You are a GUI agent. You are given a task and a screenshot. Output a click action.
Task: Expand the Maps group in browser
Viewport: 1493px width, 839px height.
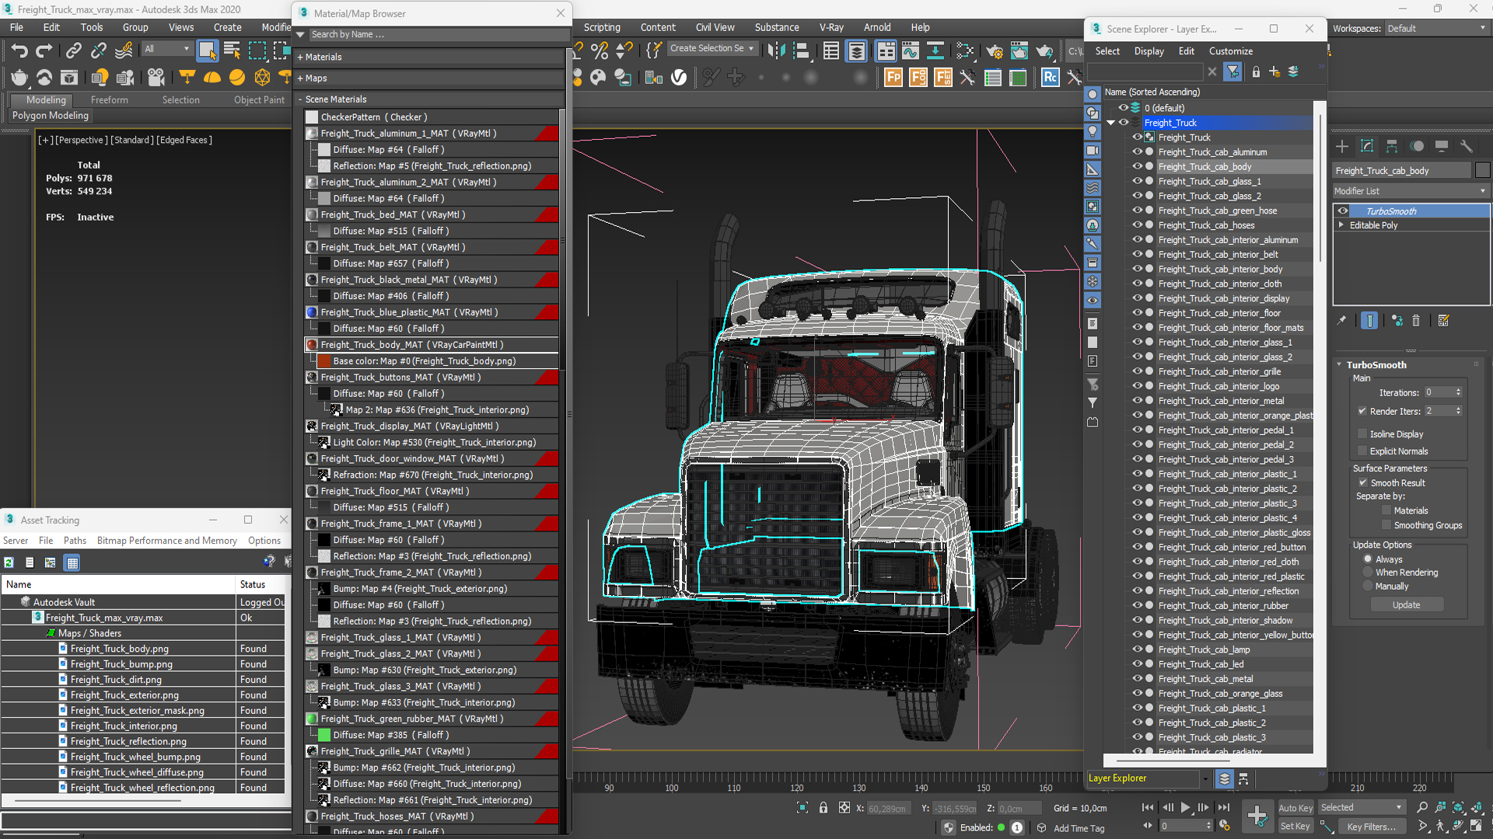click(299, 78)
